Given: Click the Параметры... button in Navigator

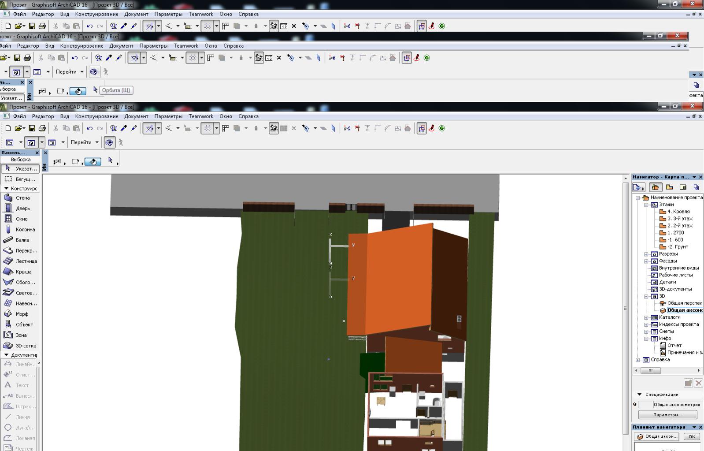Looking at the screenshot, I should (x=667, y=415).
